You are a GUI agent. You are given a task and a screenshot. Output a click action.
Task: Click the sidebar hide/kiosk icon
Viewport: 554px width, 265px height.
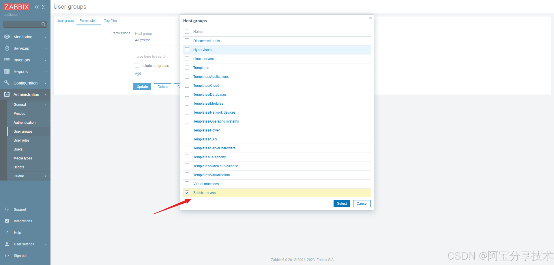pos(44,7)
